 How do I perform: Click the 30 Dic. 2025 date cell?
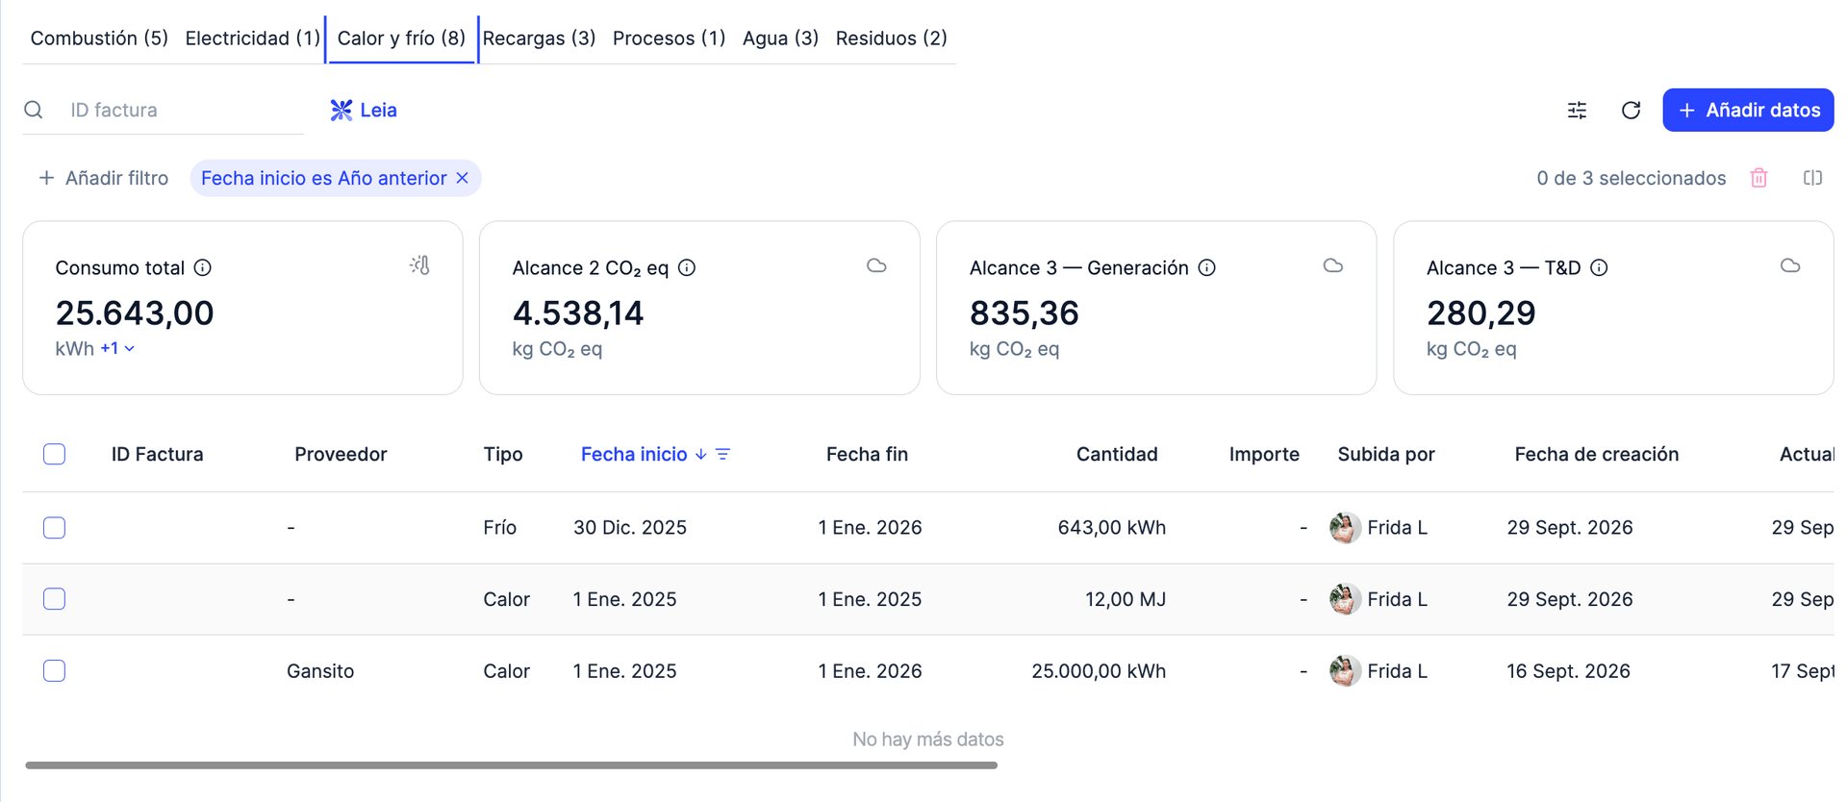[x=630, y=528]
